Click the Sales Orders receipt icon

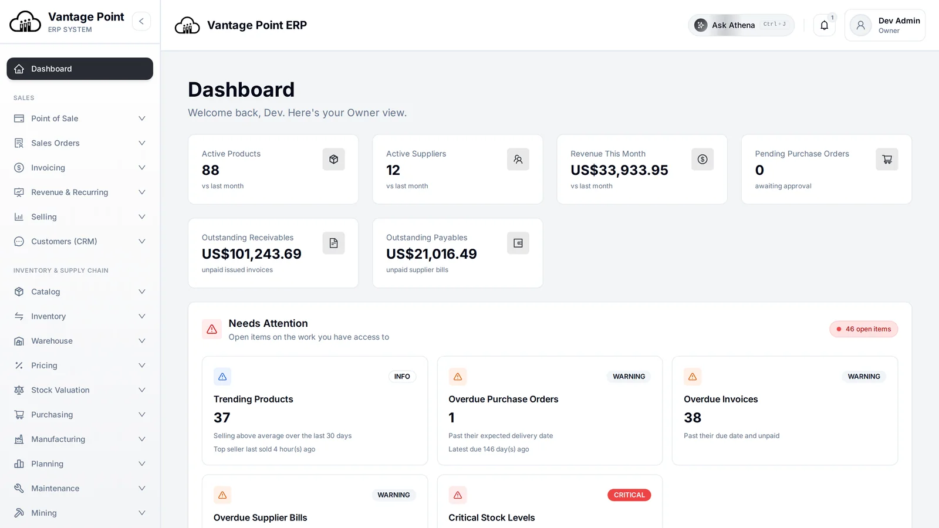pos(19,143)
